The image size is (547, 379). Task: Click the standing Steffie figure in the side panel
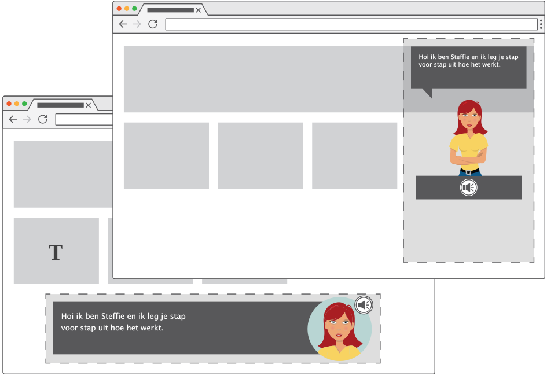point(469,138)
